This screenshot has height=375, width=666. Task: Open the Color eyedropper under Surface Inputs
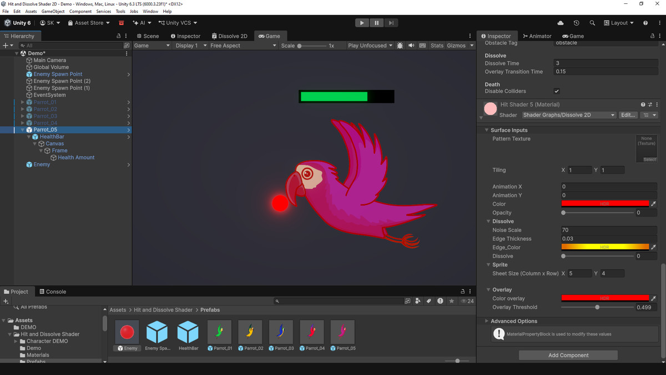click(653, 204)
